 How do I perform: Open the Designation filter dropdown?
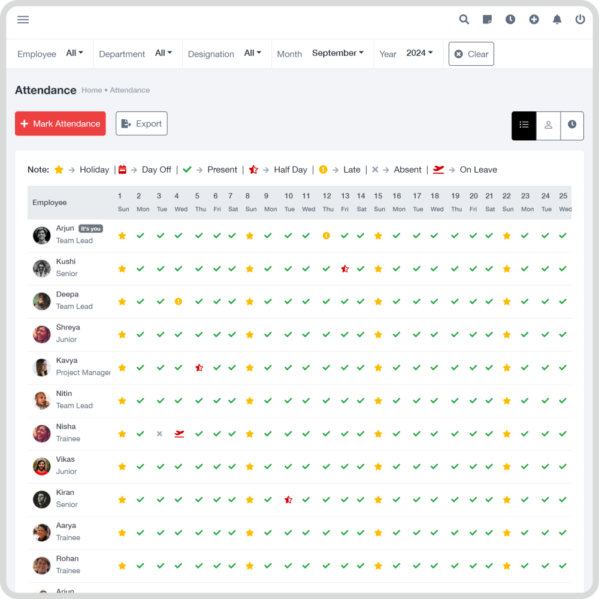click(253, 53)
